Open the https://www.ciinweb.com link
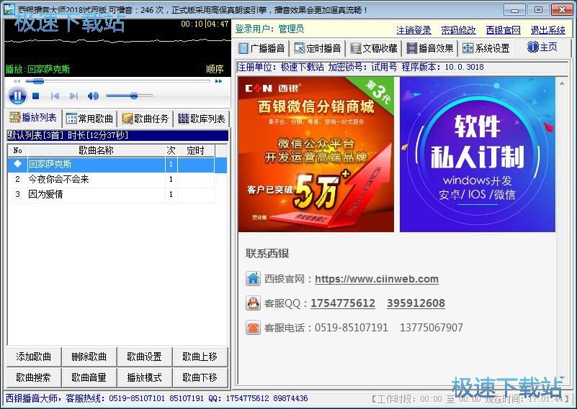This screenshot has height=409, width=577. 377,280
